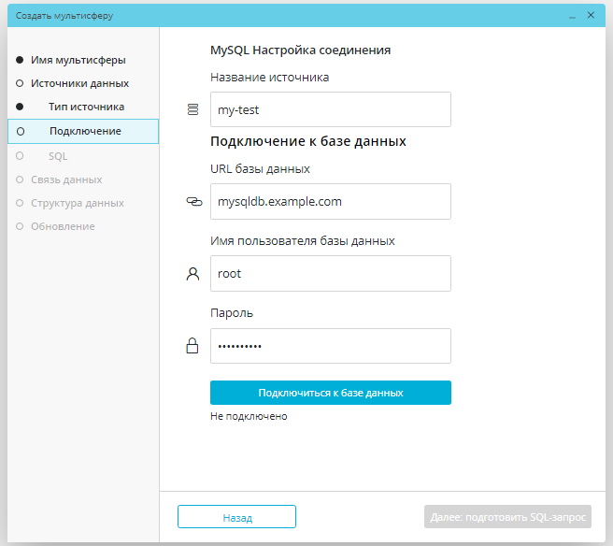The image size is (613, 546).
Task: Click the Подключение к базе данных heading
Action: click(x=308, y=141)
